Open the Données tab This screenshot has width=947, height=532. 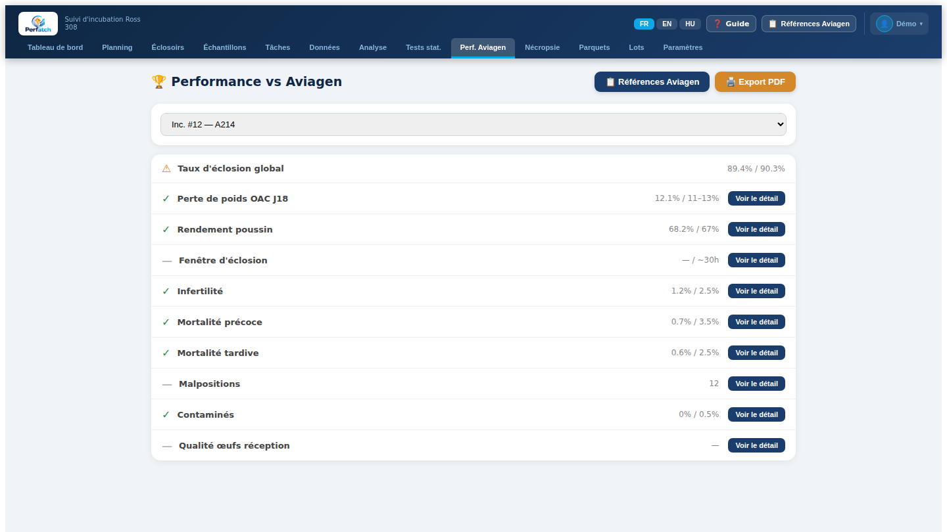click(x=325, y=47)
